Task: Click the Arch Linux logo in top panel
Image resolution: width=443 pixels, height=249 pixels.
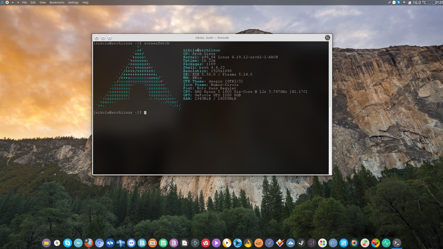Action: click(2, 2)
